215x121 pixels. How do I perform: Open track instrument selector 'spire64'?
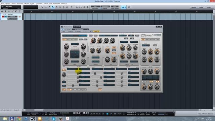tap(12, 16)
